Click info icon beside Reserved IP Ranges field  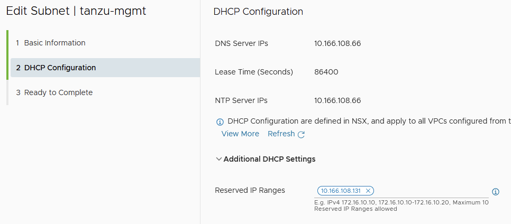(x=496, y=192)
